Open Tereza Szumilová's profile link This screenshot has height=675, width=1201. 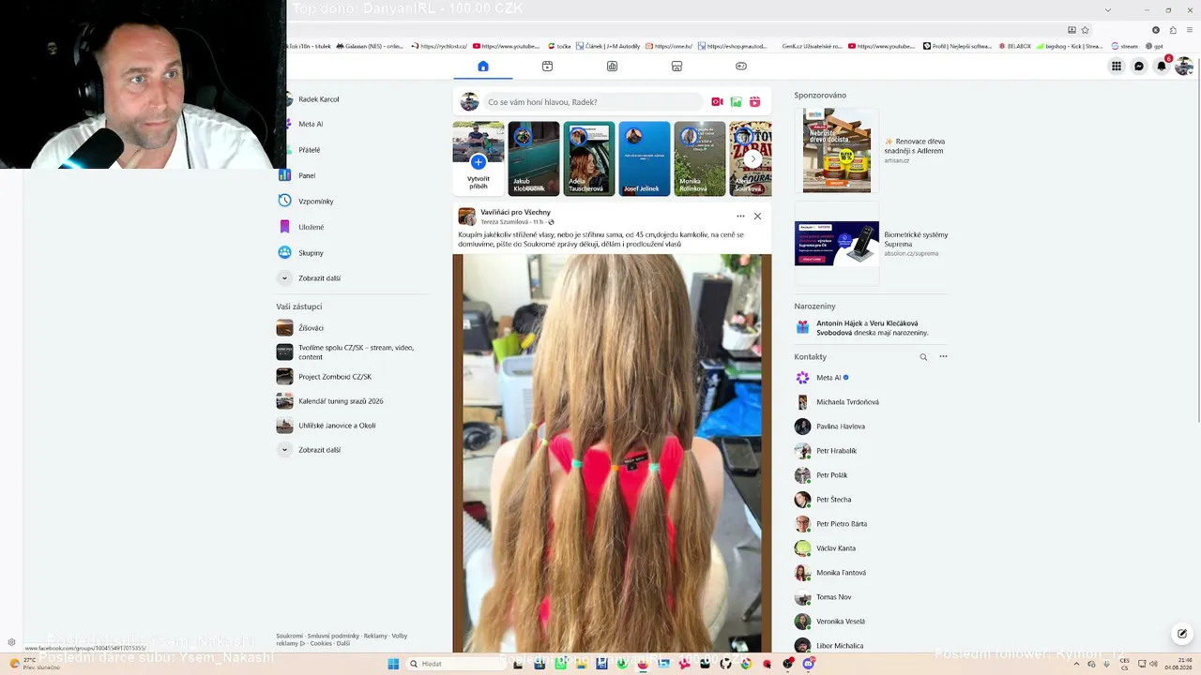coord(507,222)
